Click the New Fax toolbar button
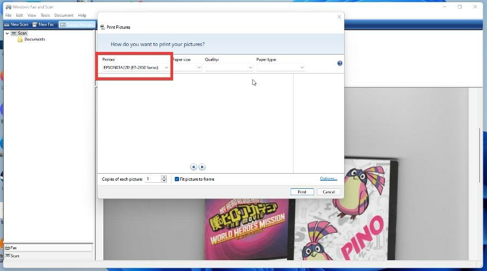The width and height of the screenshot is (487, 271). (x=43, y=24)
